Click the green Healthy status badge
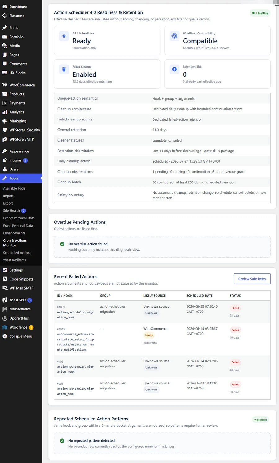The width and height of the screenshot is (279, 463). 260,13
